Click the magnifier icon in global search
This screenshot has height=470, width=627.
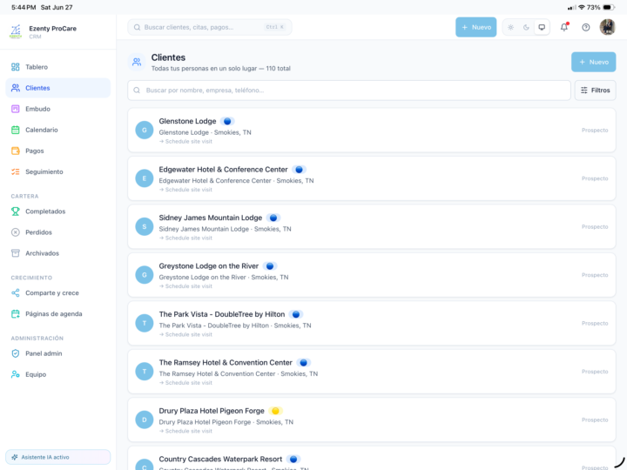[x=138, y=27]
